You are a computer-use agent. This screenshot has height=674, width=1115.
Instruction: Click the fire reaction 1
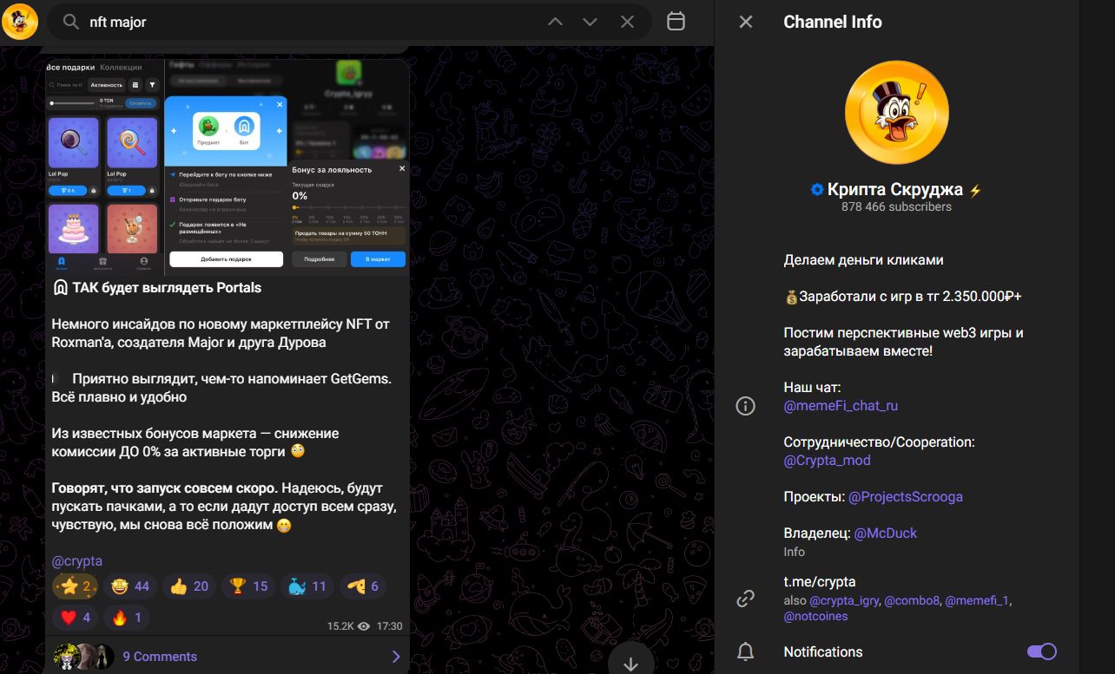pos(128,618)
